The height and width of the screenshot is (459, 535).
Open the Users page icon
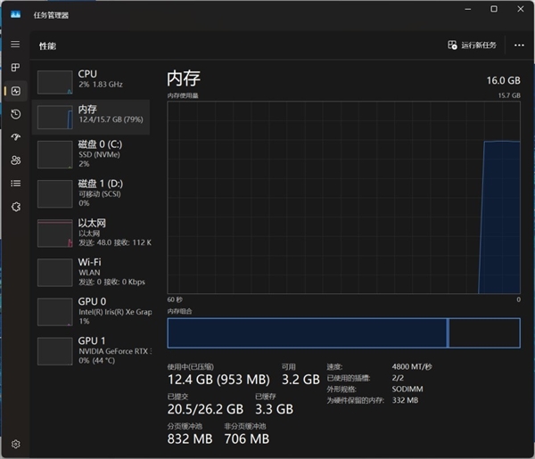pyautogui.click(x=15, y=160)
